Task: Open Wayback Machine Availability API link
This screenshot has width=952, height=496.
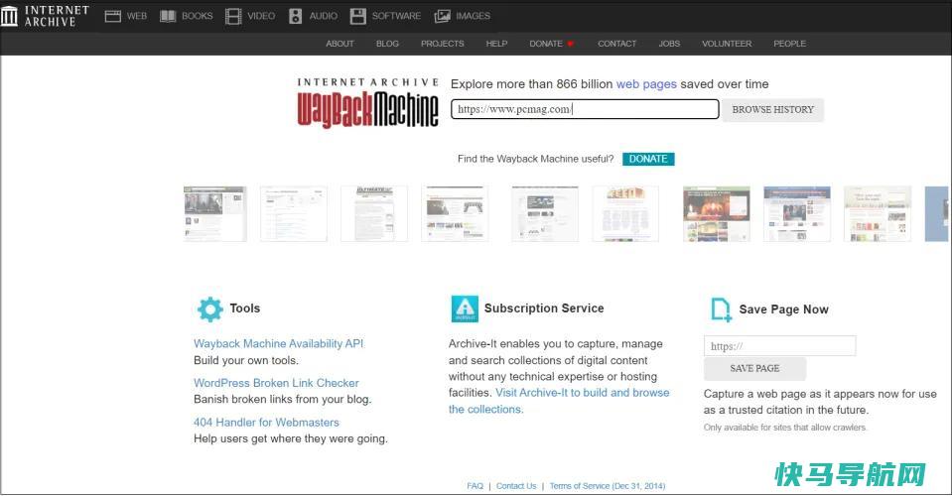Action: click(x=278, y=344)
